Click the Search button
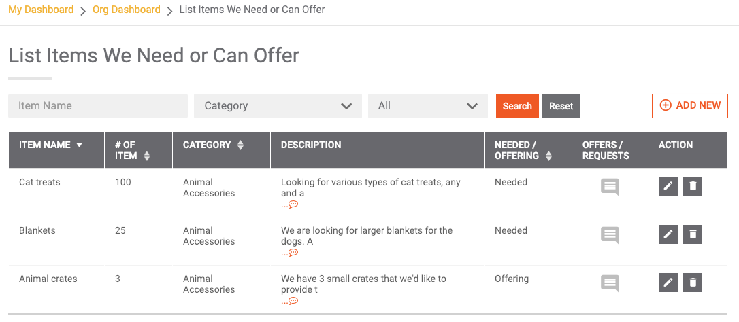Screen dimensions: 739x322 point(517,106)
